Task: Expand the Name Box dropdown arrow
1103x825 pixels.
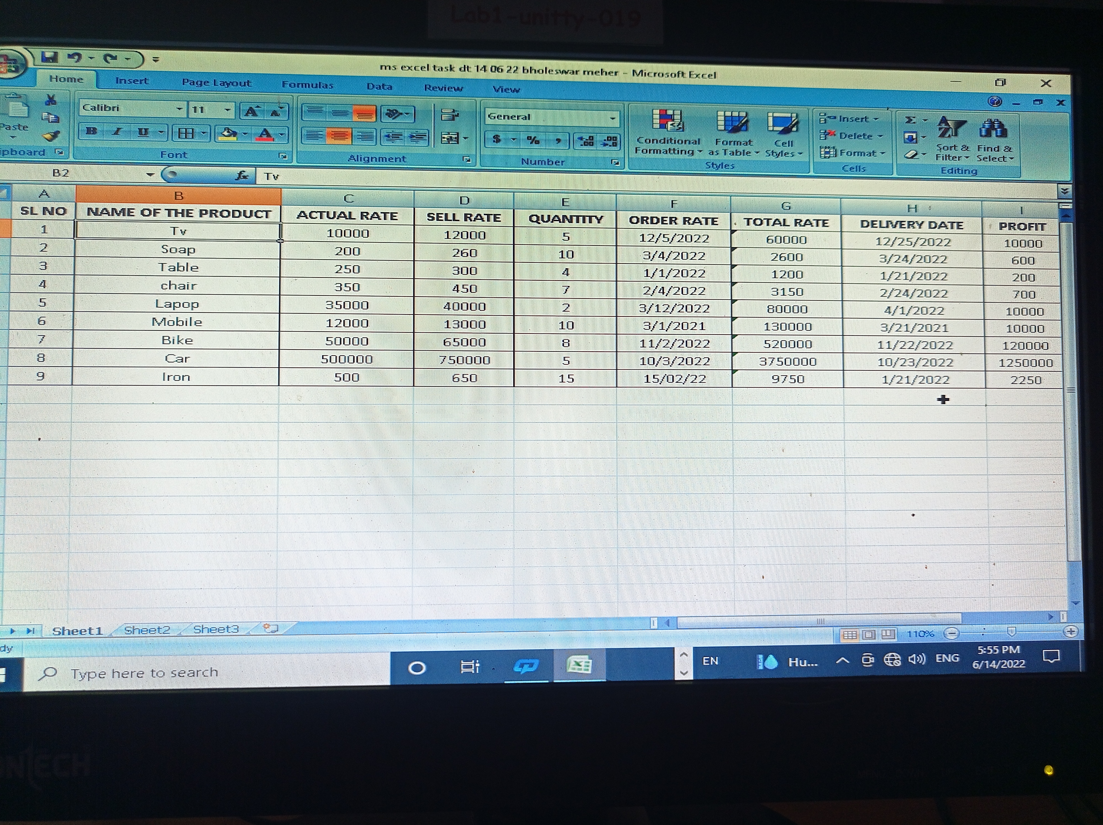Action: (x=150, y=174)
